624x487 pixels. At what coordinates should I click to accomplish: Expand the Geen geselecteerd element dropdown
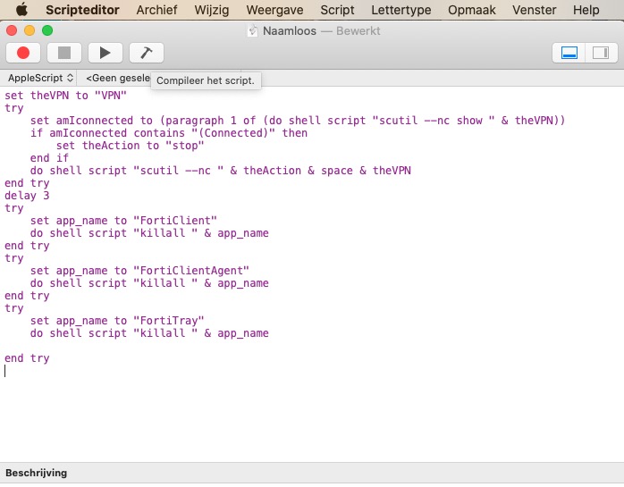point(117,79)
